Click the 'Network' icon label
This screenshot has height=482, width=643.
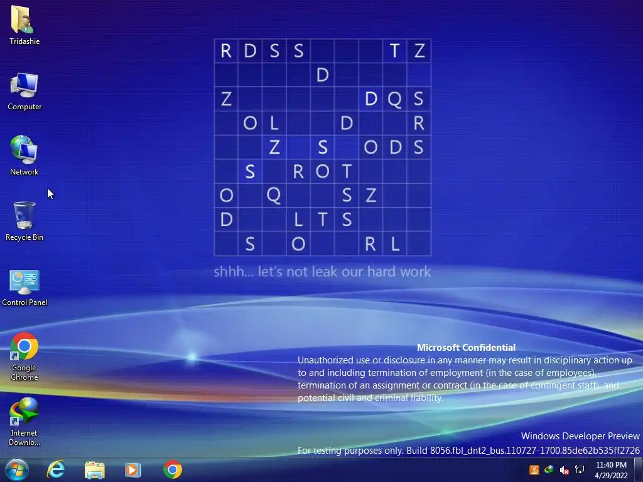(x=24, y=172)
